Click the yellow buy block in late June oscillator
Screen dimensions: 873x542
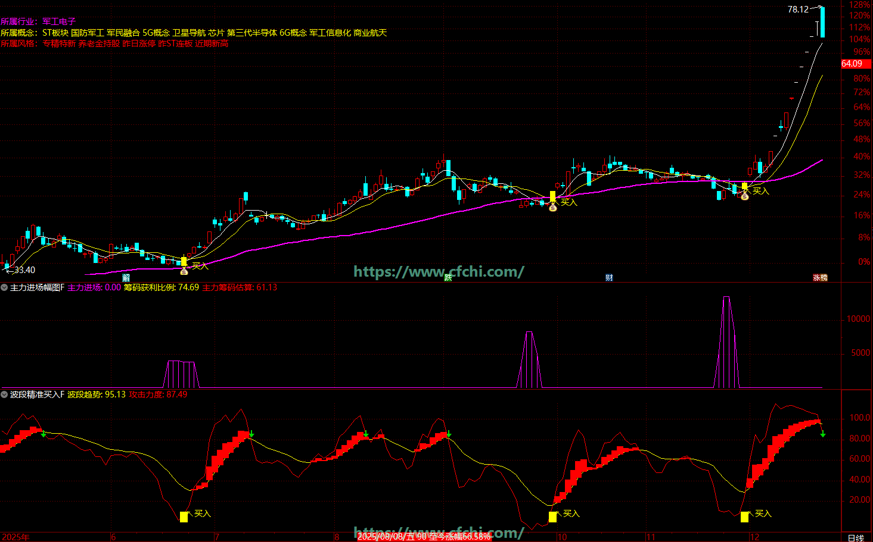(184, 517)
